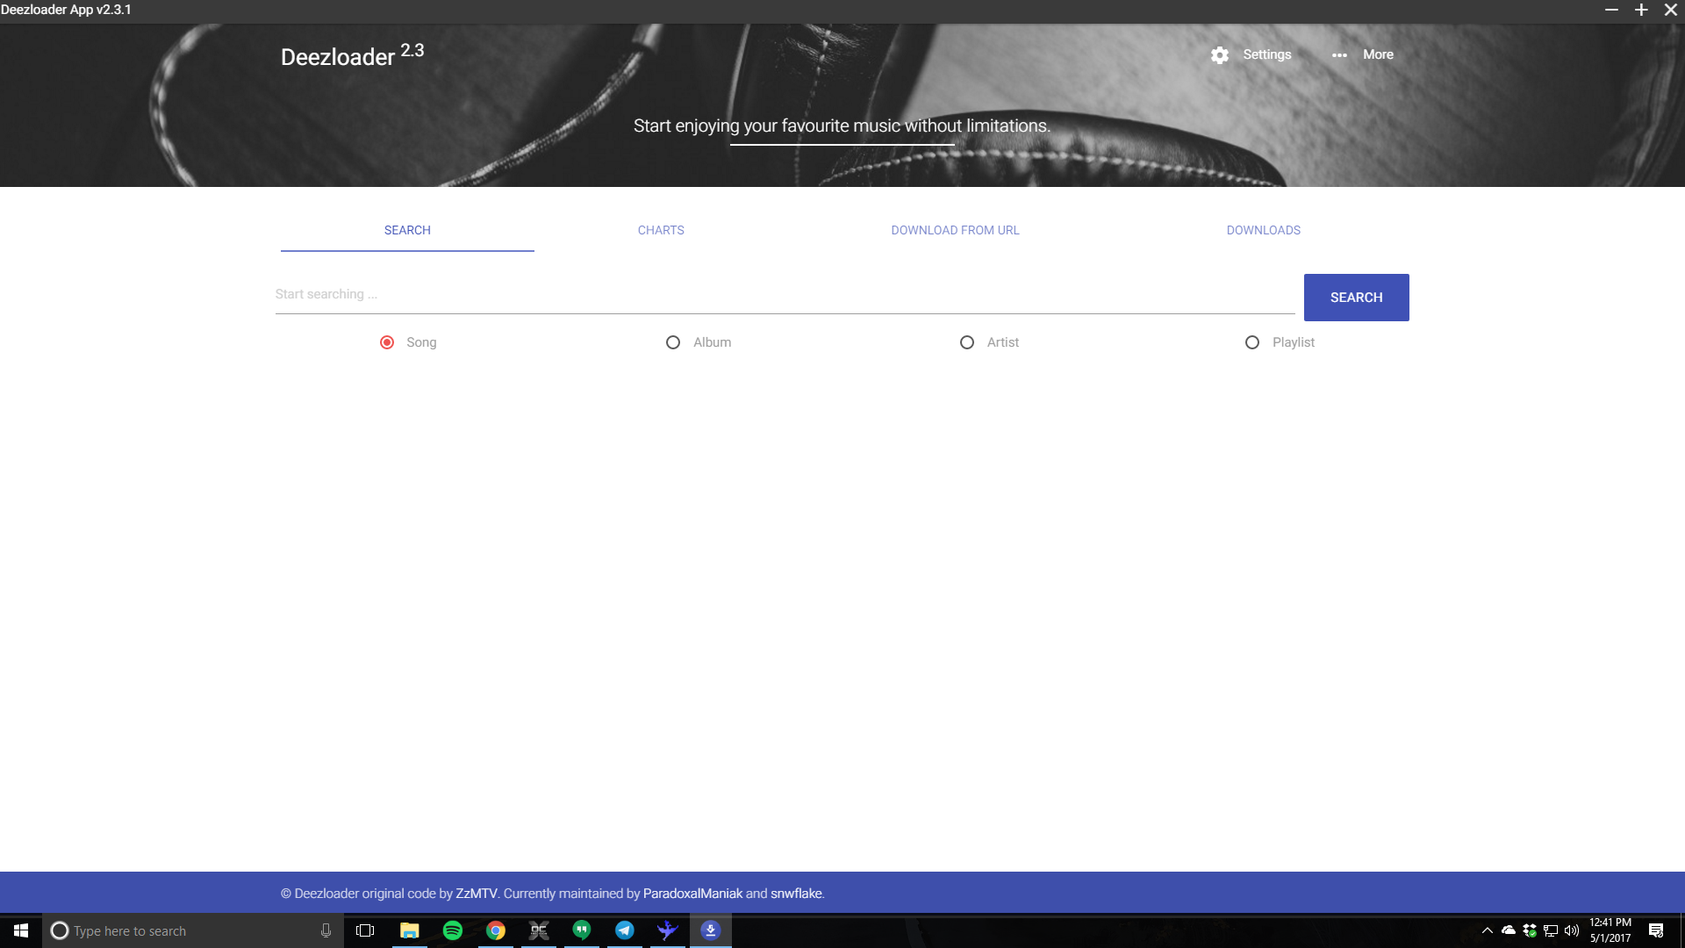Select the Song radio button

(x=387, y=342)
